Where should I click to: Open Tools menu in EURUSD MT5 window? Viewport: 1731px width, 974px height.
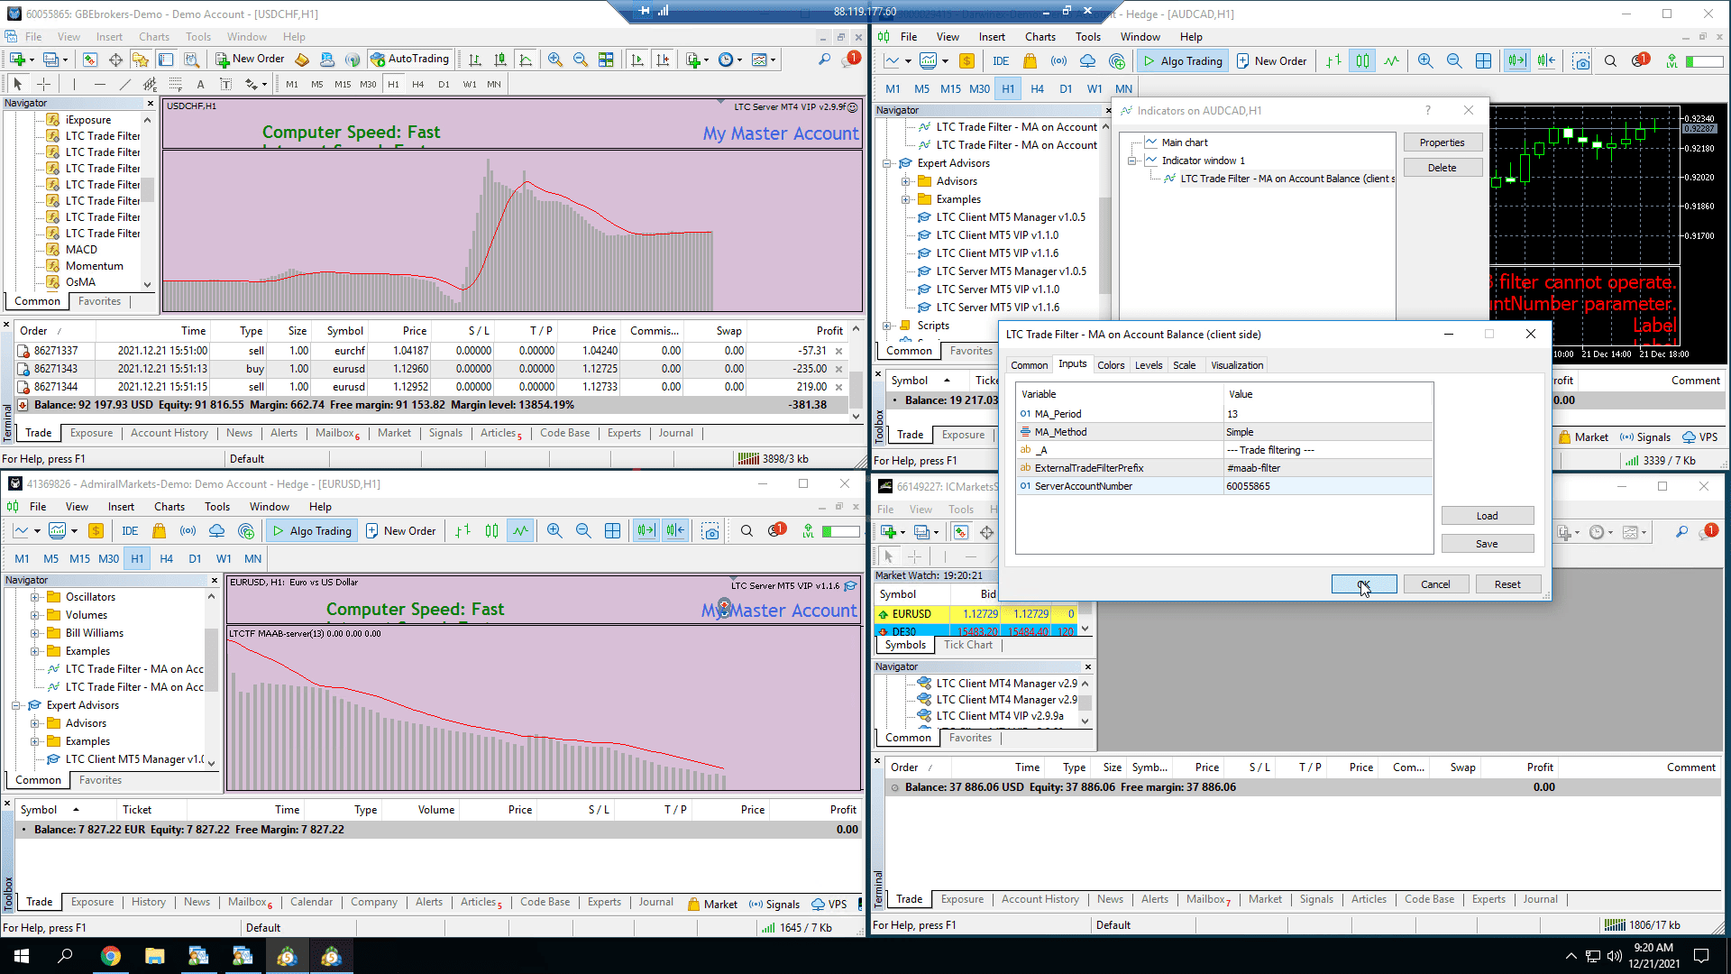coord(217,507)
